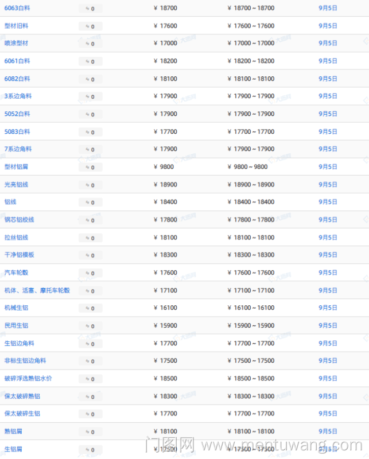Viewport: 369px width, 459px height.
Task: Click the ¥9800 price in 型材铝屑 row
Action: pos(164,167)
